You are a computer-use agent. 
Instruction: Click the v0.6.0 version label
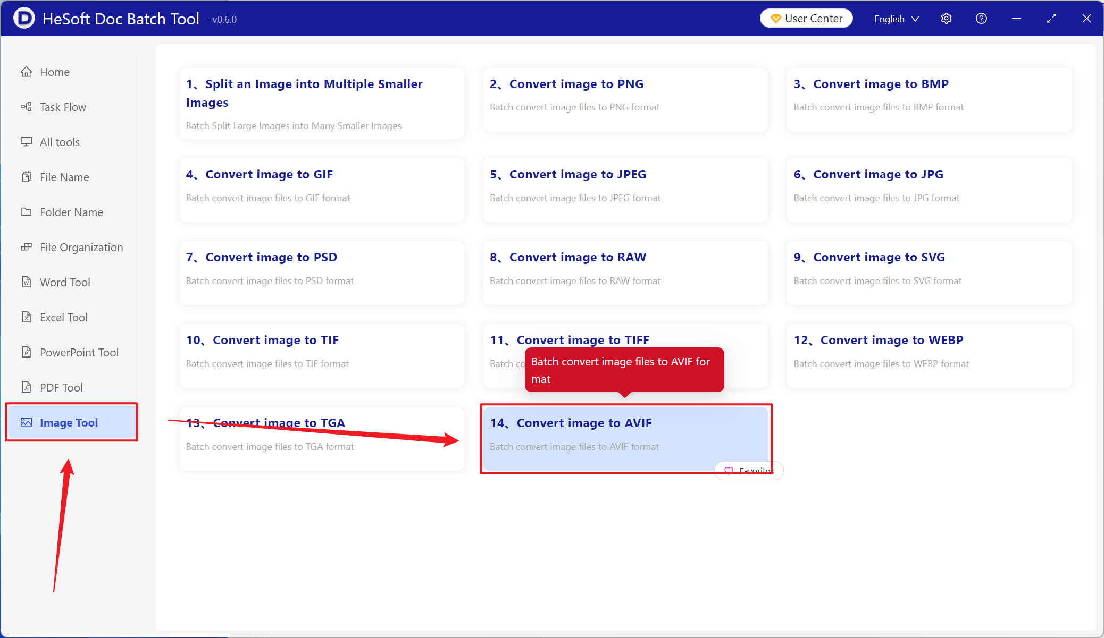[x=222, y=20]
